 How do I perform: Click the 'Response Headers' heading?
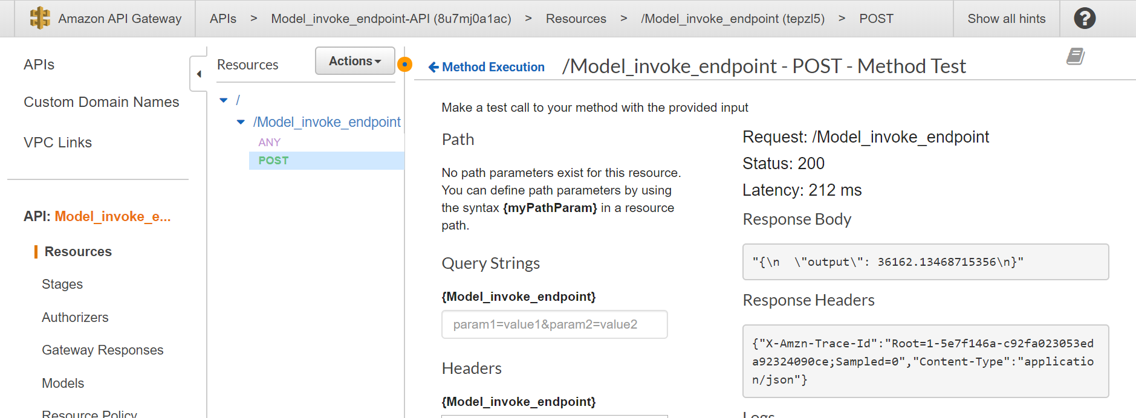coord(809,300)
